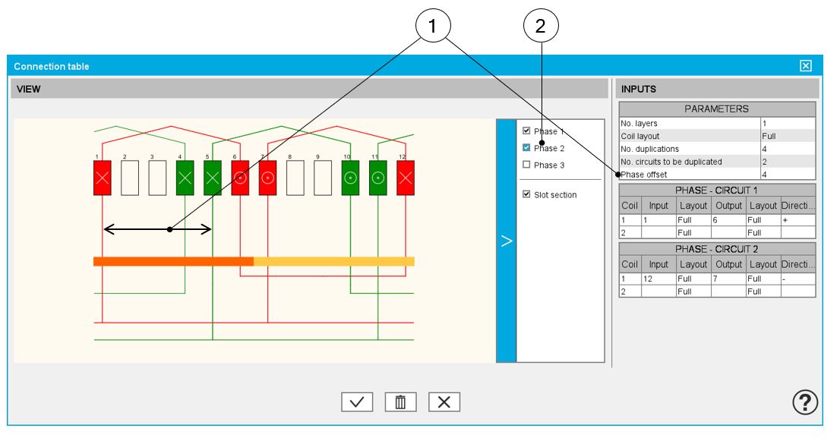
Task: Toggle the Slot section checkbox
Action: pos(526,195)
